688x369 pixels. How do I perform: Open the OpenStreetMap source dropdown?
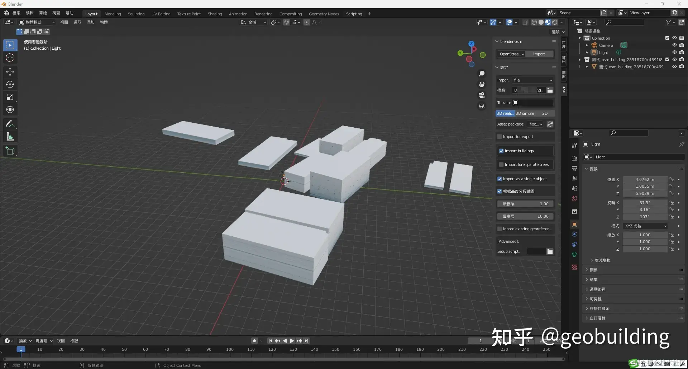tap(511, 54)
